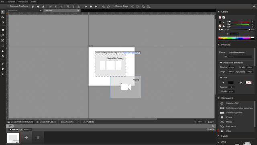Collapse the timeline with double chevron
This screenshot has width=257, height=145.
point(213,126)
